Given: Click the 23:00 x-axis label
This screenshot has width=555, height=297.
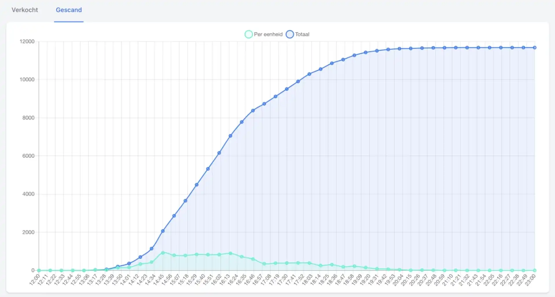Looking at the screenshot, I should 530,280.
